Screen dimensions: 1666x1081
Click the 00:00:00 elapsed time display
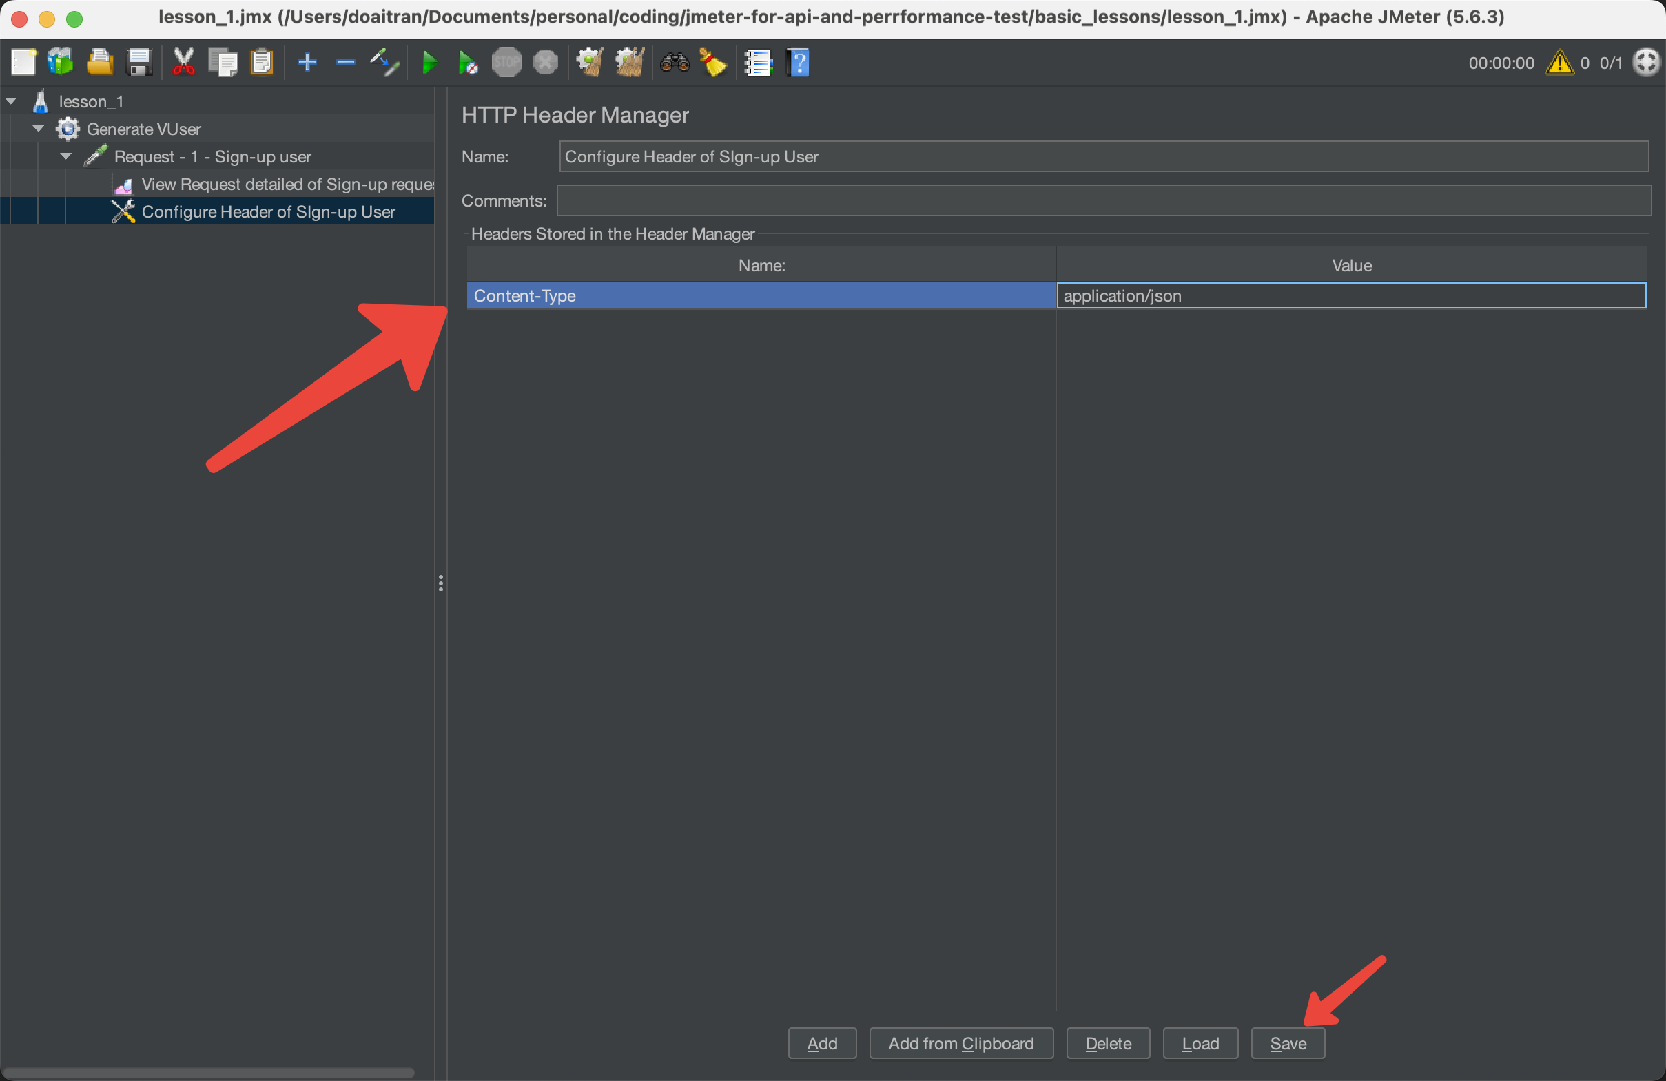[x=1501, y=63]
